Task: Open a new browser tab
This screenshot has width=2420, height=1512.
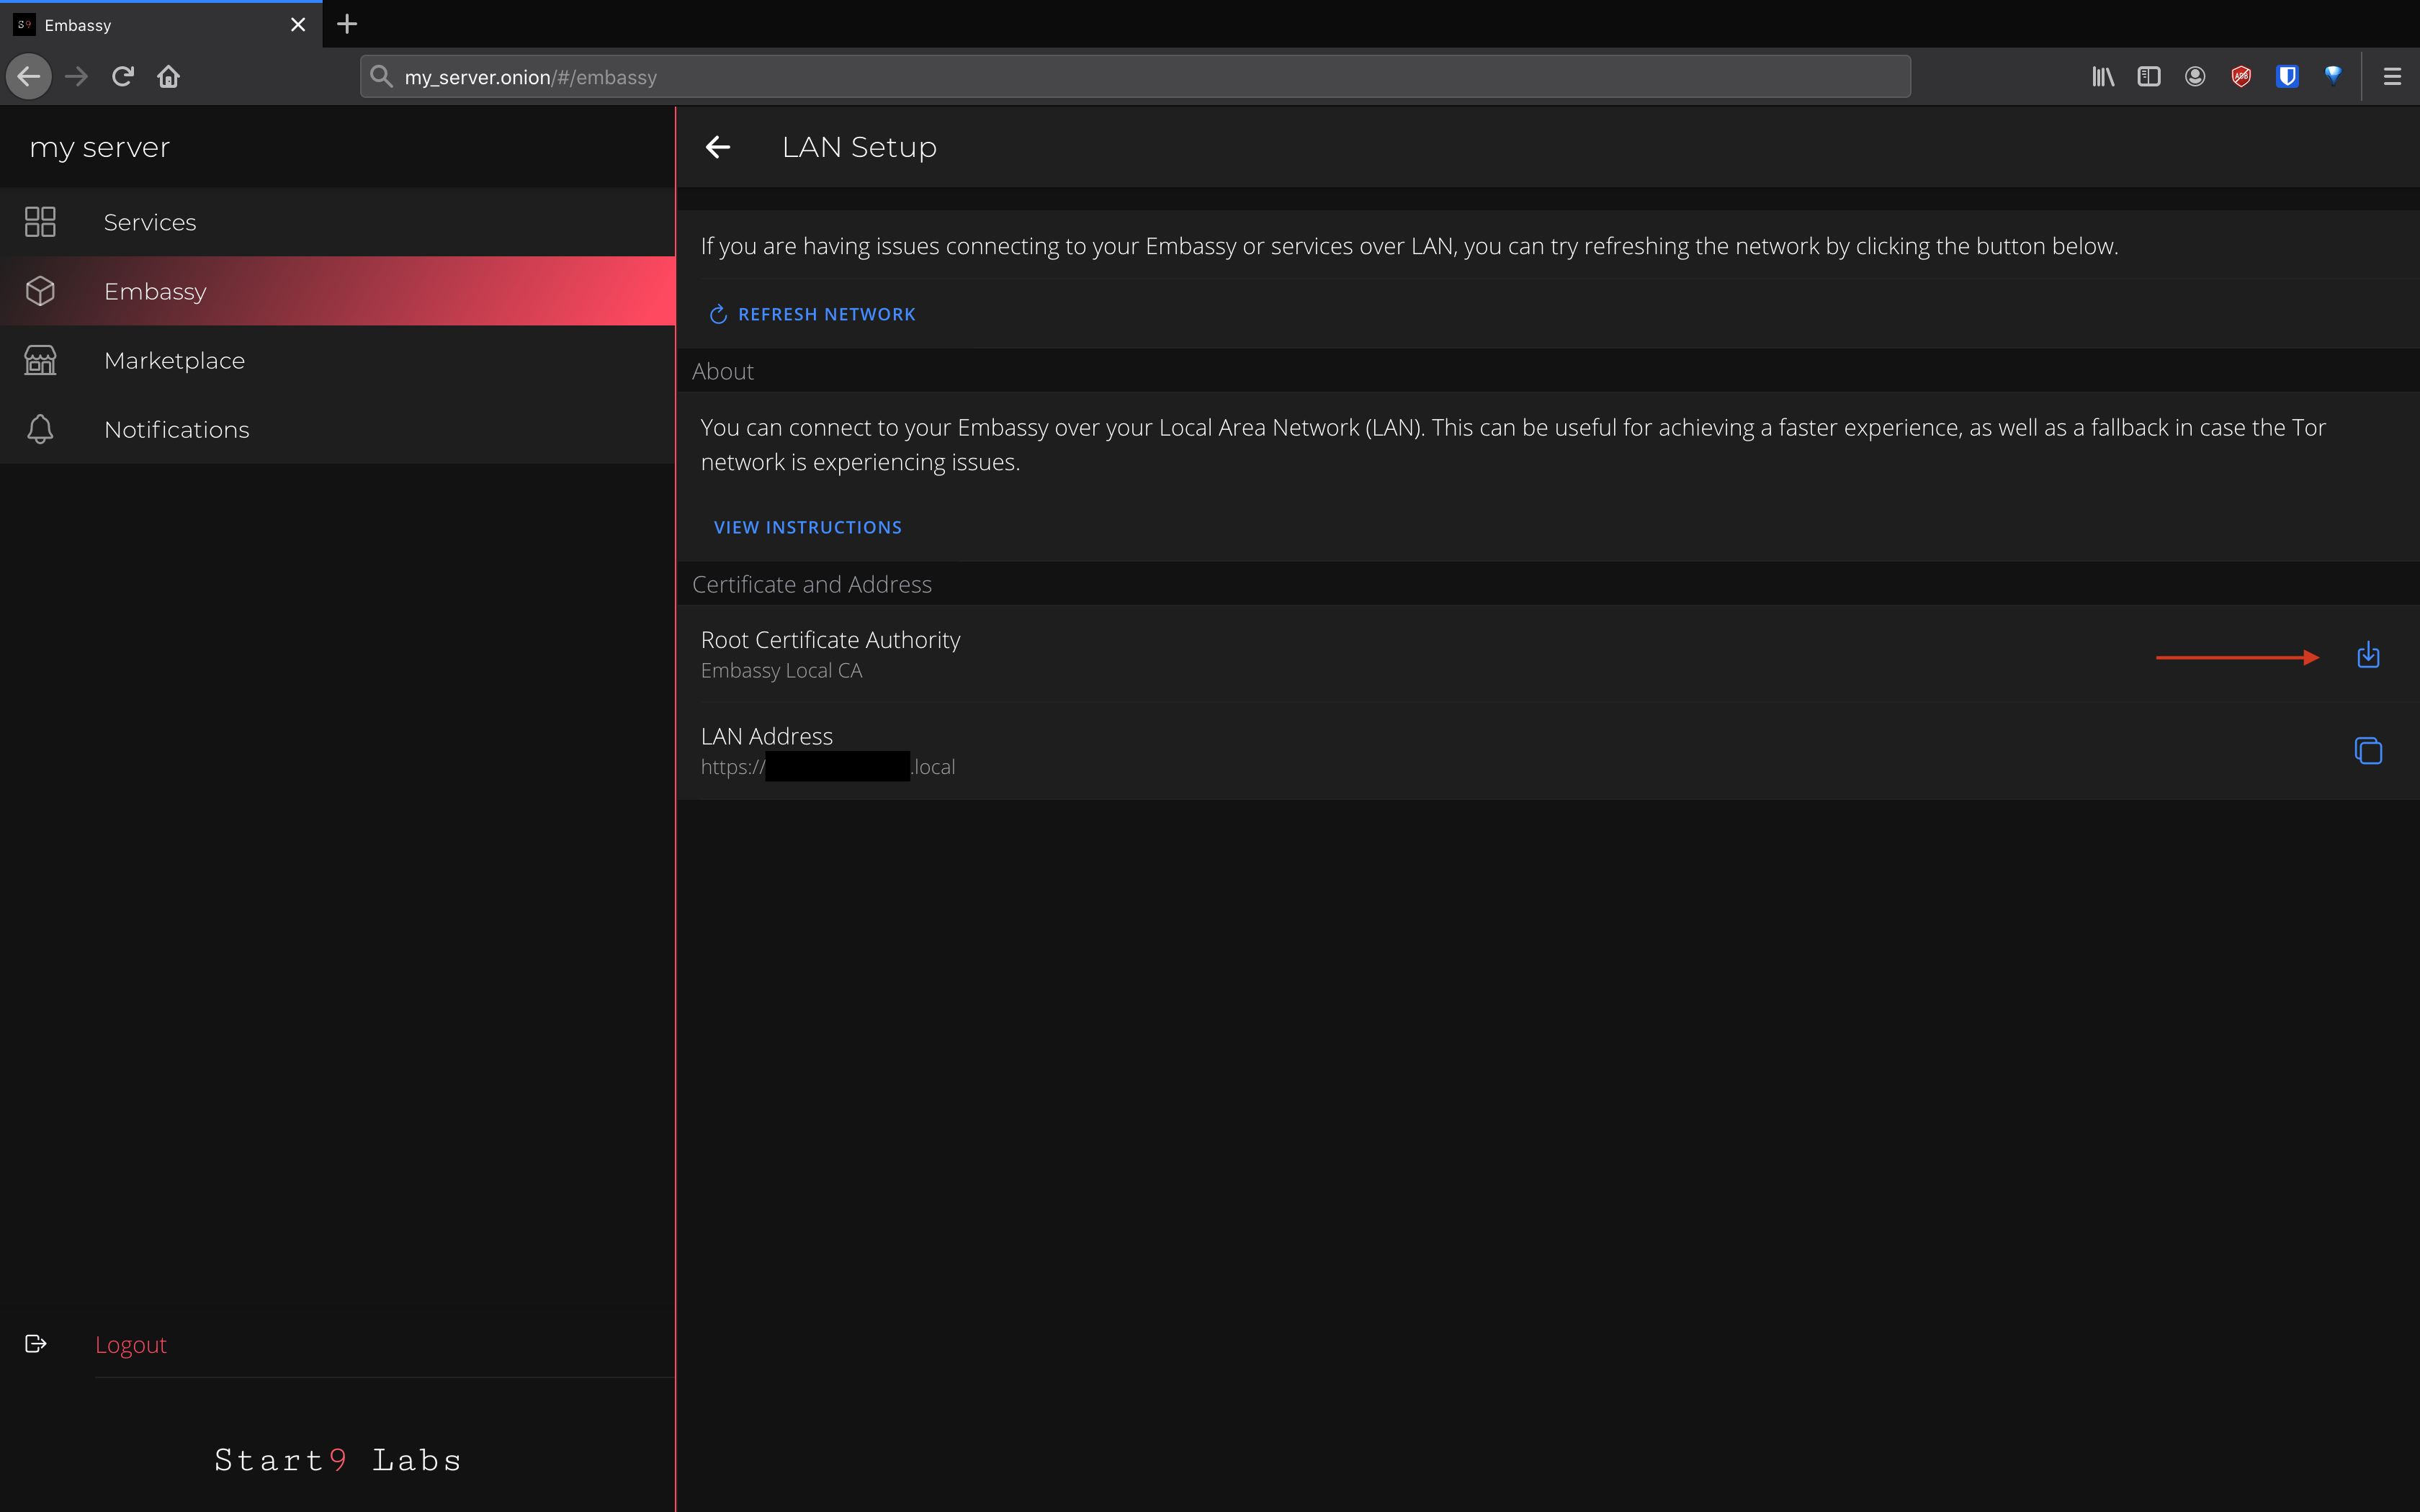Action: (x=347, y=24)
